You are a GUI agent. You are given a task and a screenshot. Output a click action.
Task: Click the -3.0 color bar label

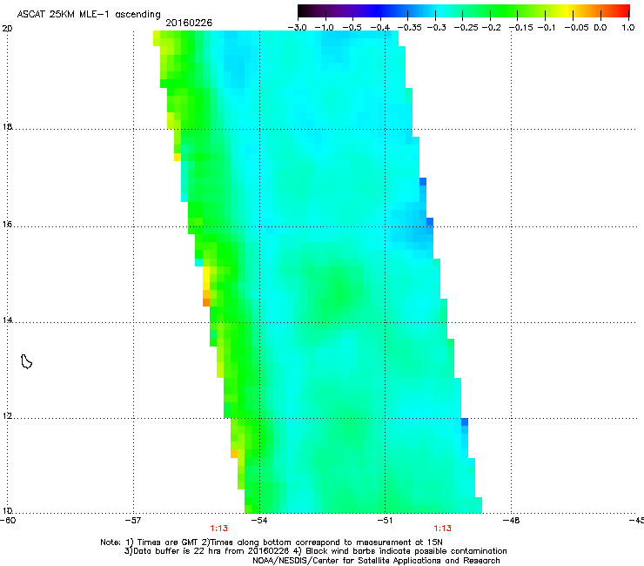pos(297,28)
